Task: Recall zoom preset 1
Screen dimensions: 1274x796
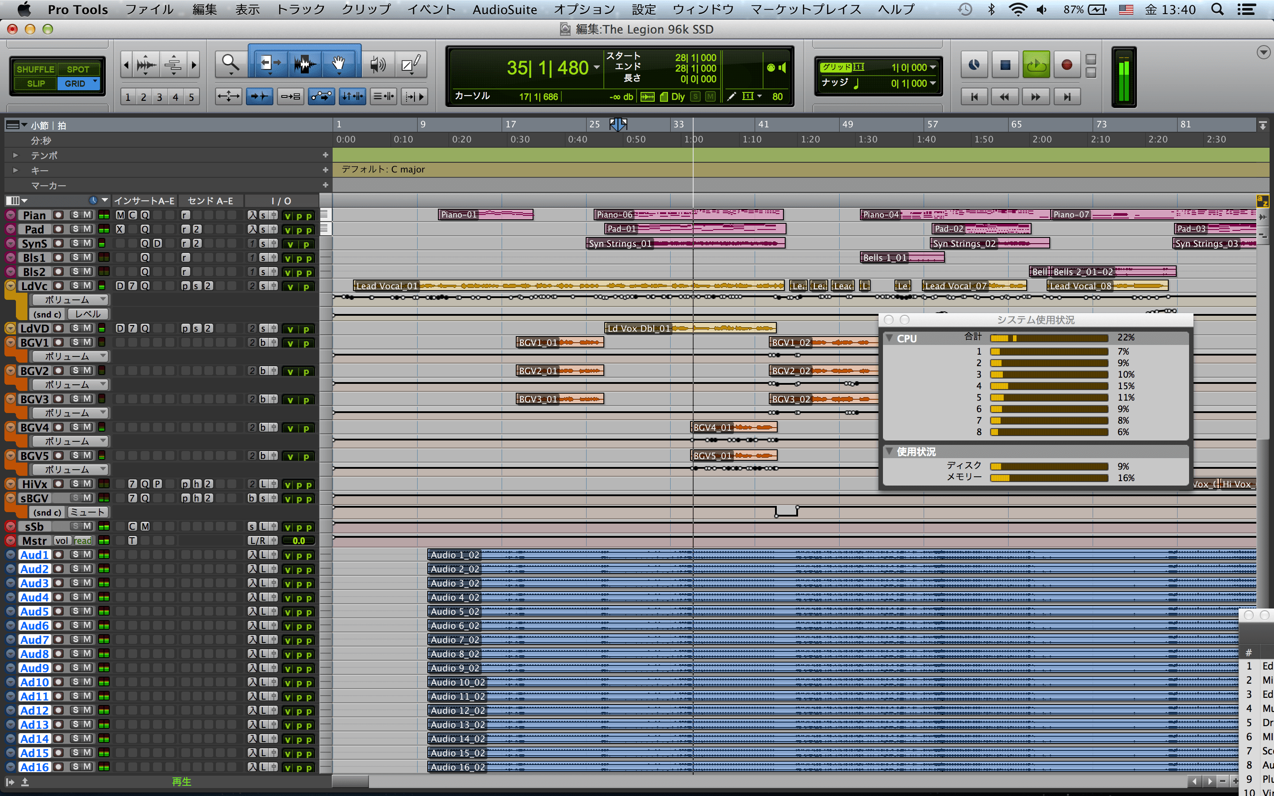Action: click(x=127, y=97)
